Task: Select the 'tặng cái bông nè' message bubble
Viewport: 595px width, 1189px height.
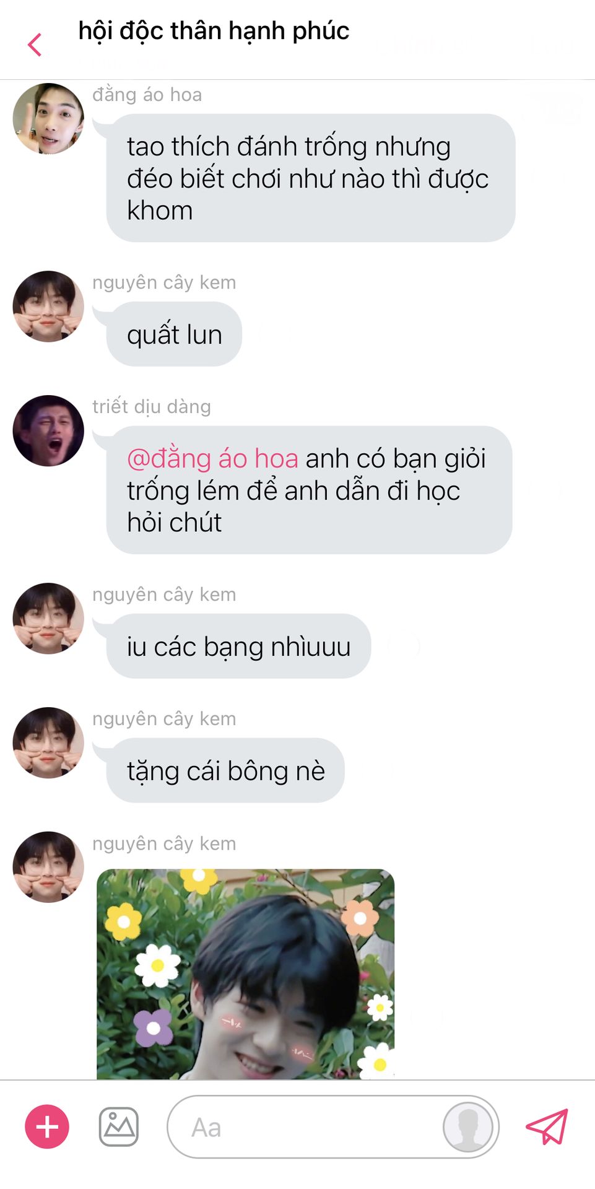Action: point(225,770)
